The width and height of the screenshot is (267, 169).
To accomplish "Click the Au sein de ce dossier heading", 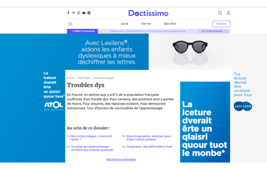I will 88,128.
